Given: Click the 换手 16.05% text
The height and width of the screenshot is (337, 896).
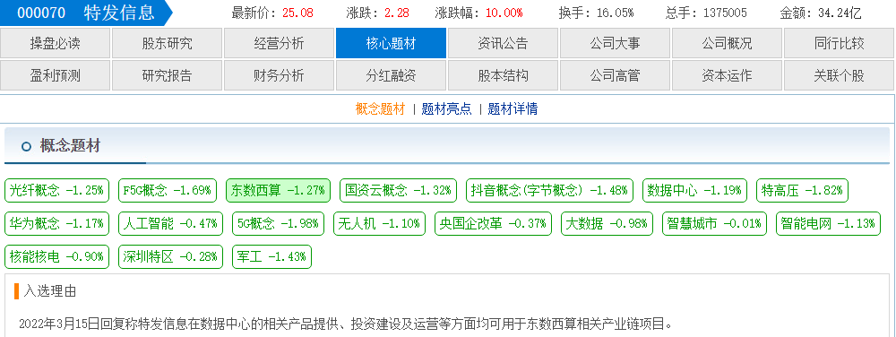Looking at the screenshot, I should pos(596,13).
